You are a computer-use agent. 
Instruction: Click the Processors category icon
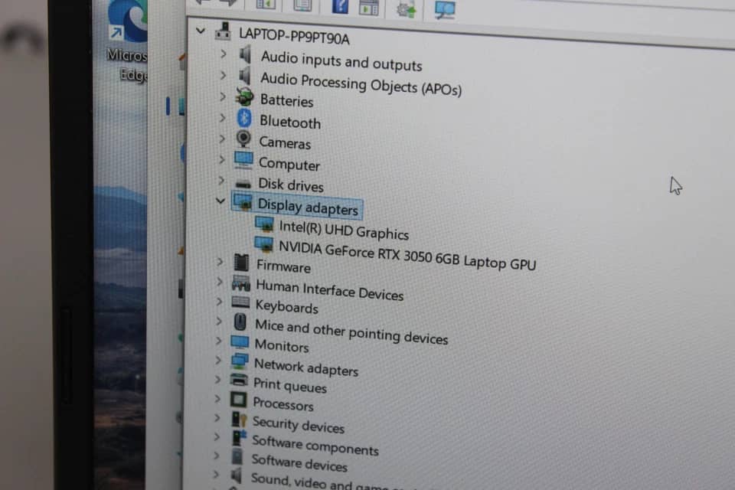pyautogui.click(x=238, y=400)
